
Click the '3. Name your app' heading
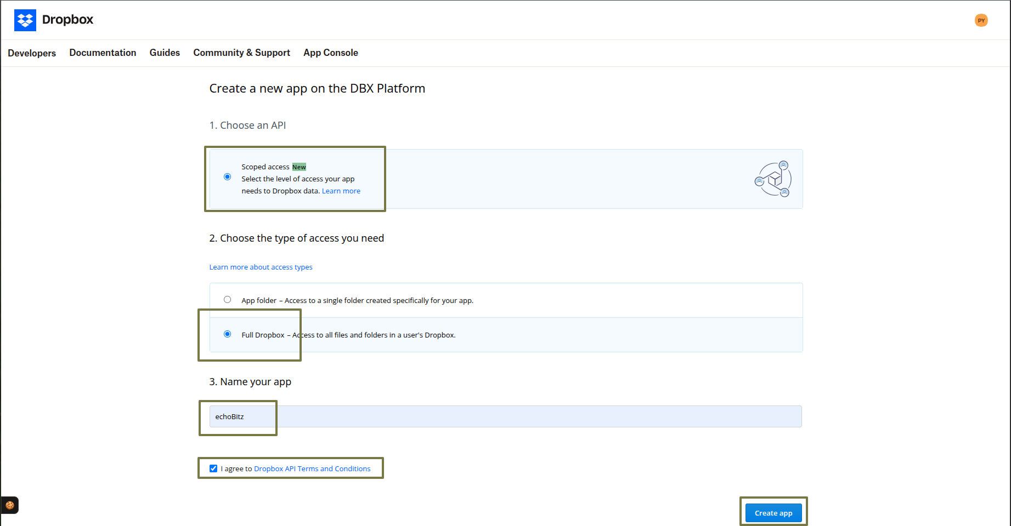[250, 382]
